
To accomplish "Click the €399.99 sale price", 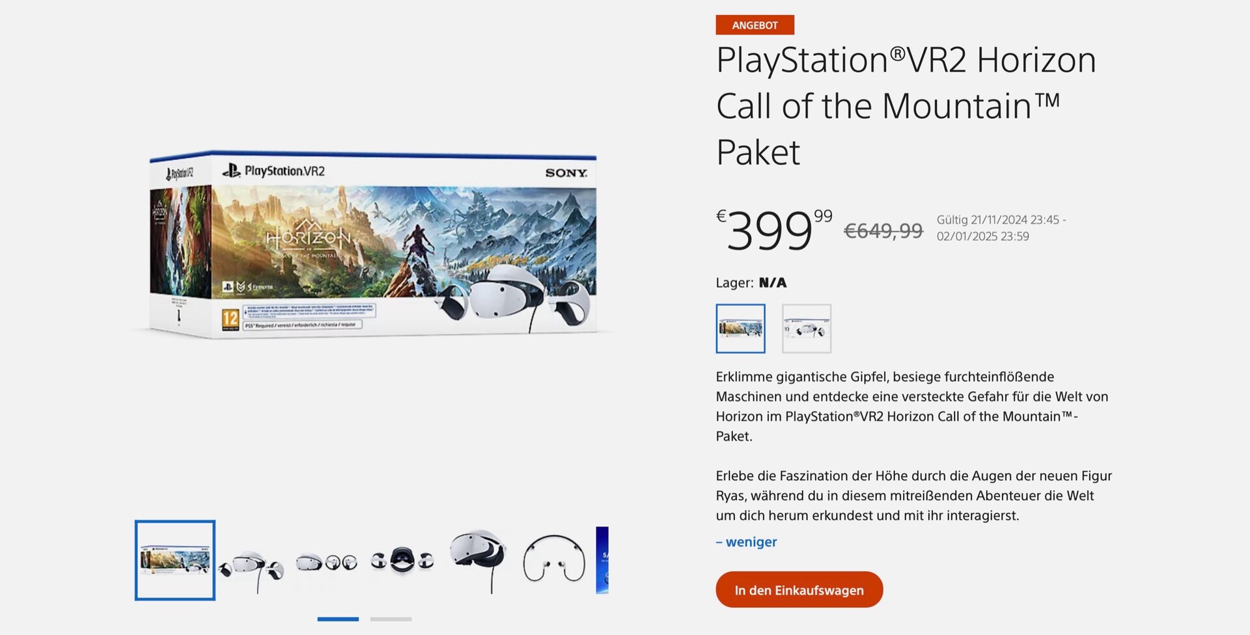I will (773, 230).
